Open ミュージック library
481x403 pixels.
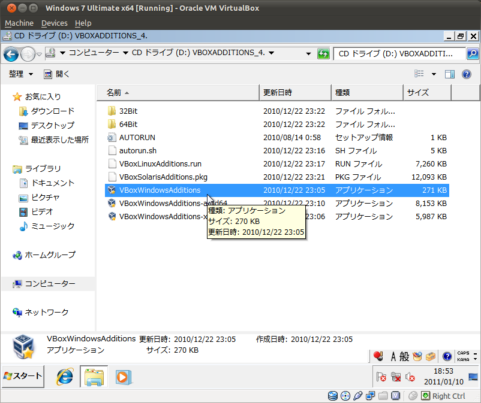point(47,226)
